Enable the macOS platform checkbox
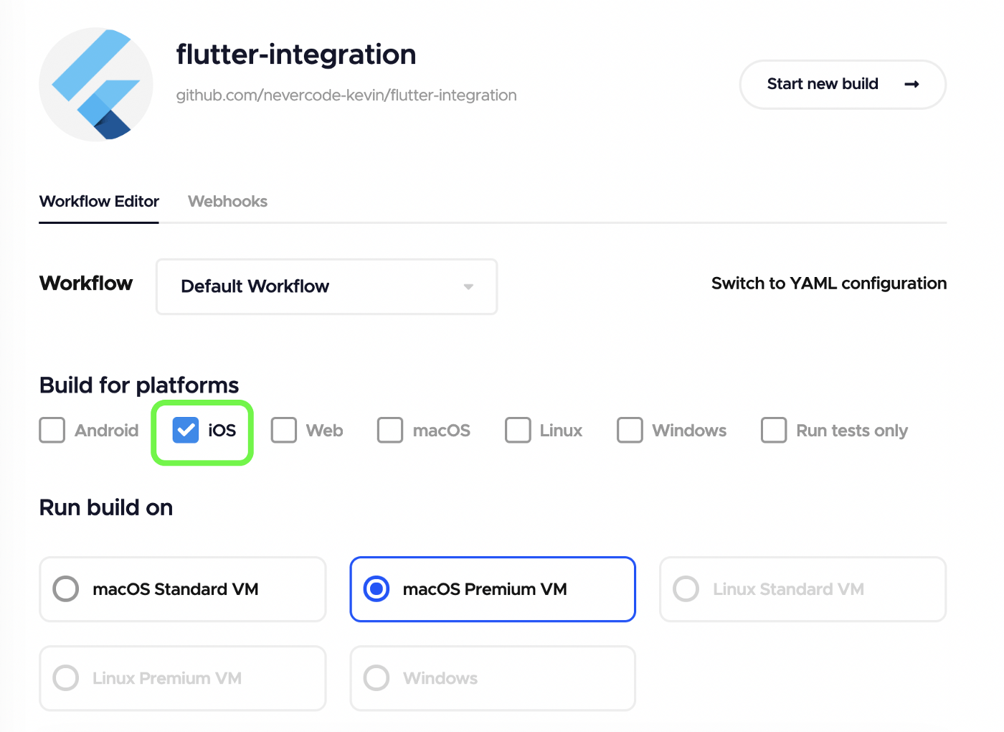 click(390, 431)
